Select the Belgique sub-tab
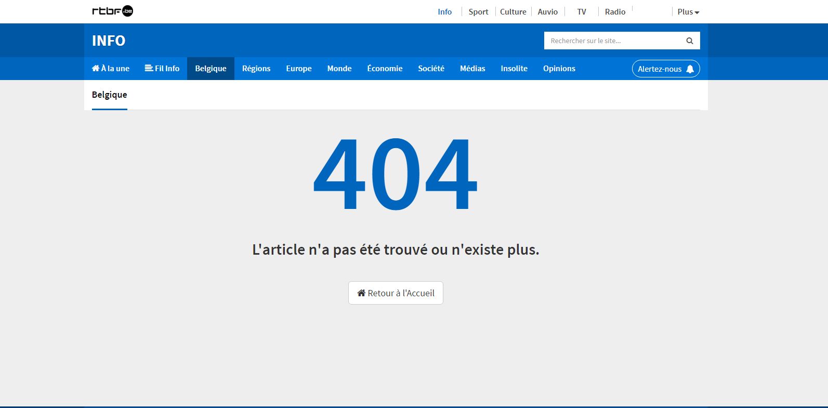 click(110, 95)
